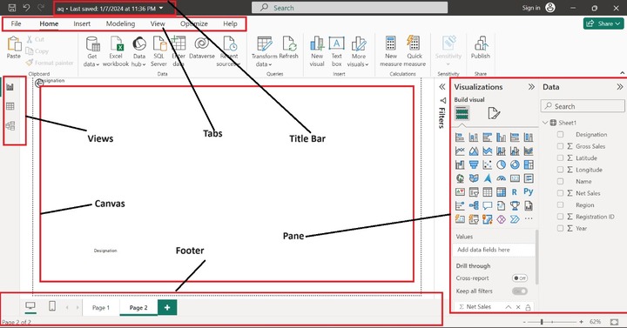Open the Modeling ribbon tab
Viewport: 627px width, 328px height.
click(120, 23)
